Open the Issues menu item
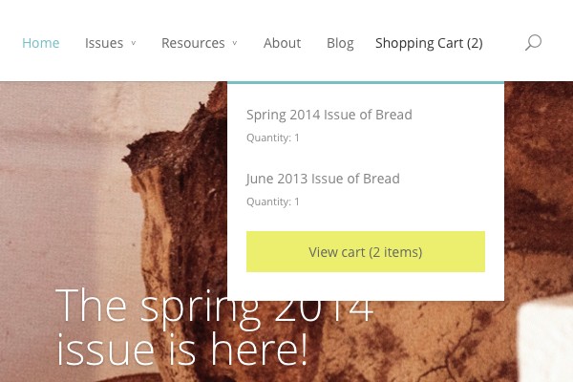 (x=104, y=43)
